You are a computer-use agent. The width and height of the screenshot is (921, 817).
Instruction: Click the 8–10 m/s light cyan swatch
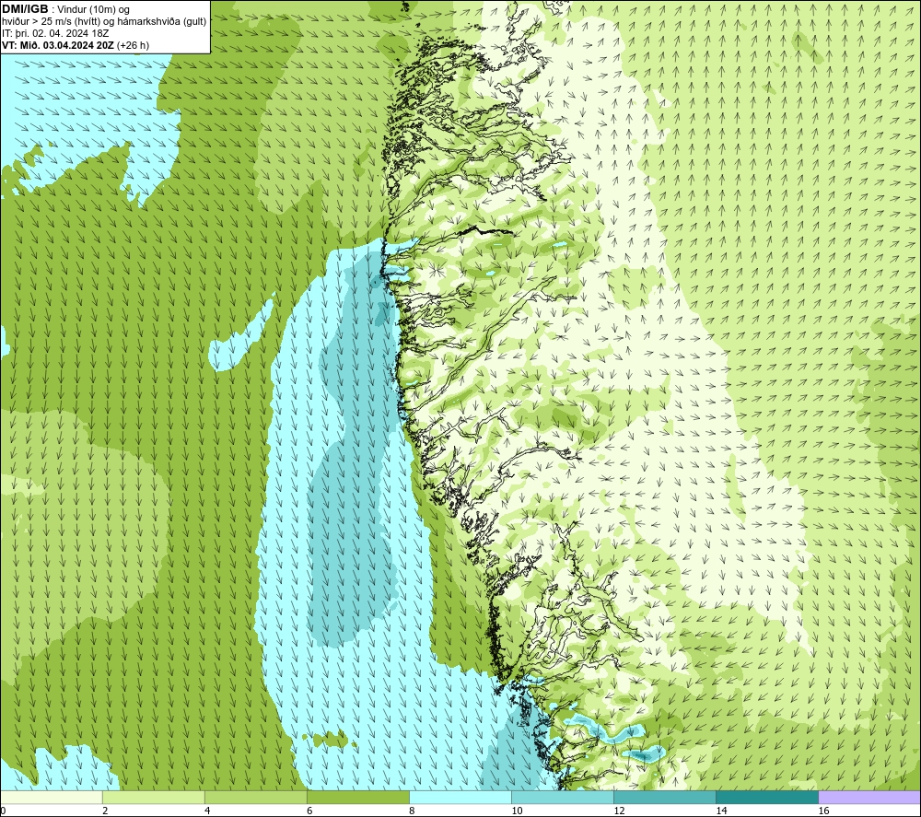click(460, 798)
